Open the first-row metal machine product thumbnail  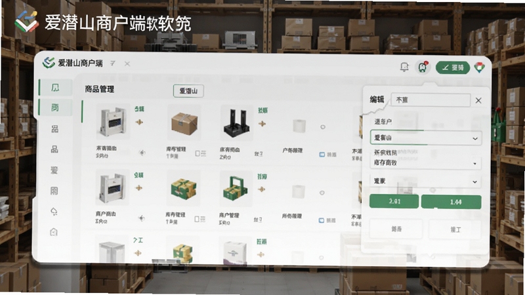point(113,121)
